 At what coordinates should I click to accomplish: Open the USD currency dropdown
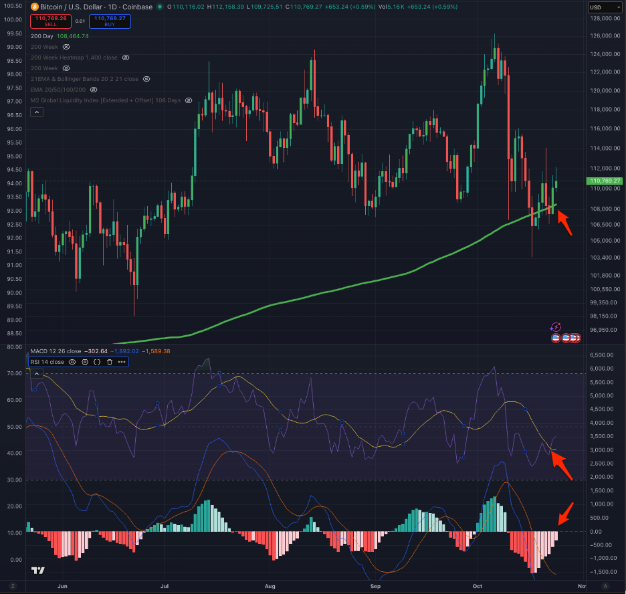pos(605,7)
